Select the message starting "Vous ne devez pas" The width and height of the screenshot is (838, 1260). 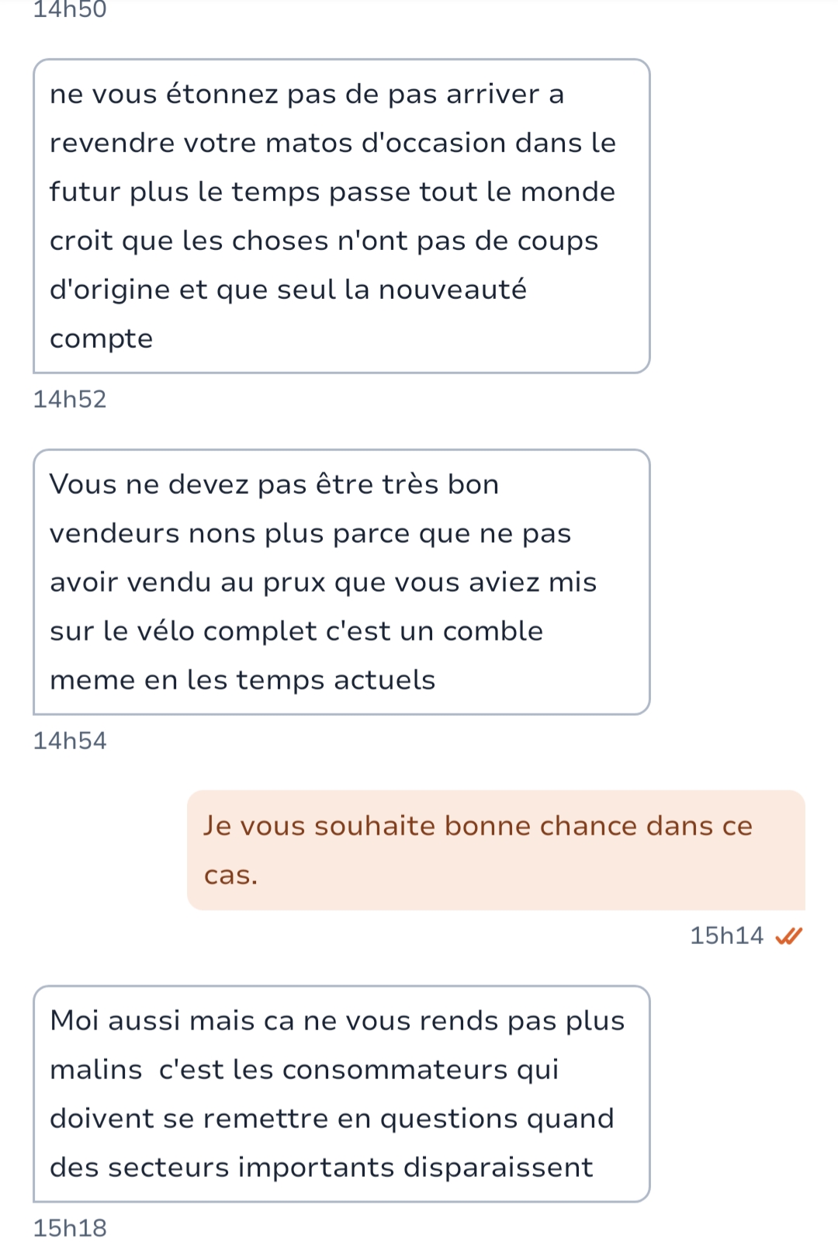click(x=341, y=582)
